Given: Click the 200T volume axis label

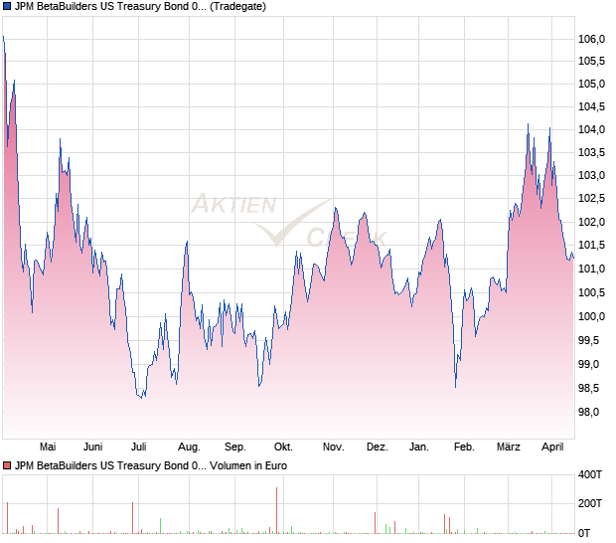Looking at the screenshot, I should coord(590,503).
